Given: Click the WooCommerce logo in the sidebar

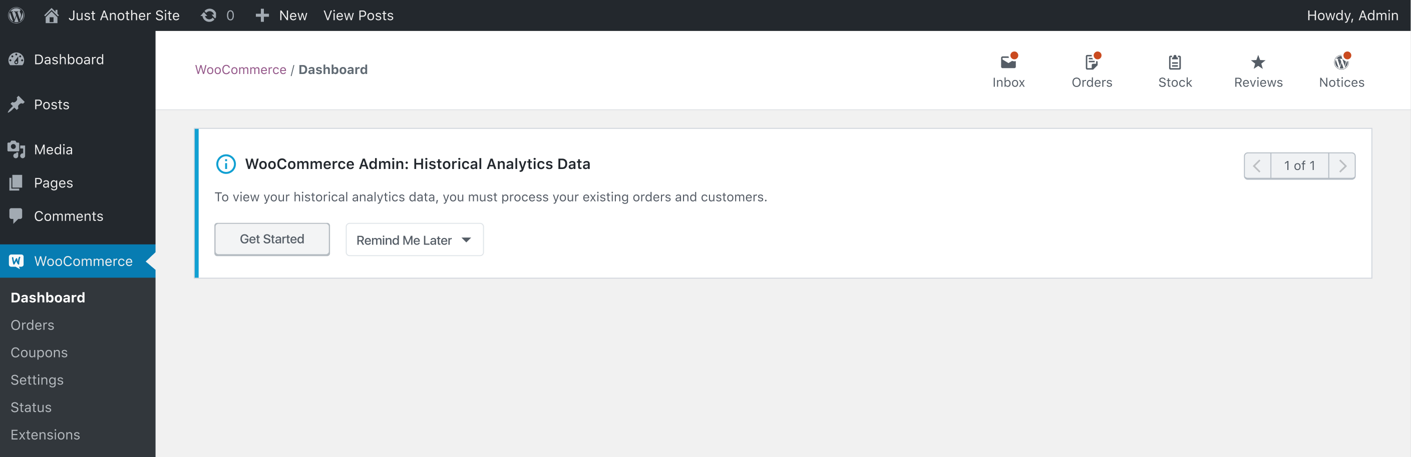Looking at the screenshot, I should (17, 261).
